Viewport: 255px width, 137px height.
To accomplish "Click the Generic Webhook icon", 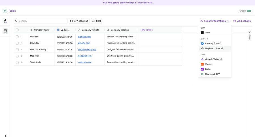I will point(202,59).
